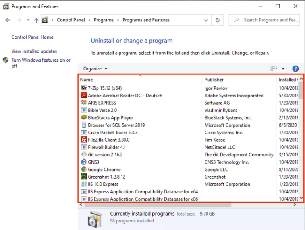Sort by the Installed On column
The height and width of the screenshot is (230, 305).
288,80
